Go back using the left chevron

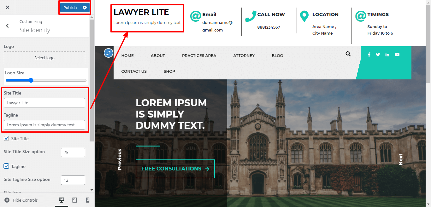click(8, 26)
